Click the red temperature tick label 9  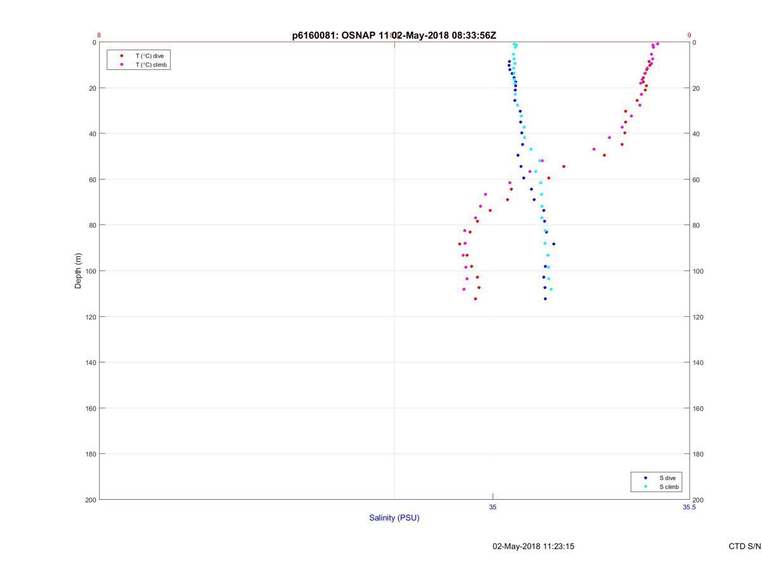(689, 36)
